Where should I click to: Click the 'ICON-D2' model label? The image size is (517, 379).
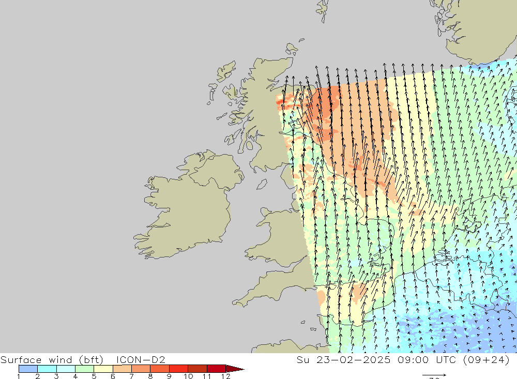[141, 359]
